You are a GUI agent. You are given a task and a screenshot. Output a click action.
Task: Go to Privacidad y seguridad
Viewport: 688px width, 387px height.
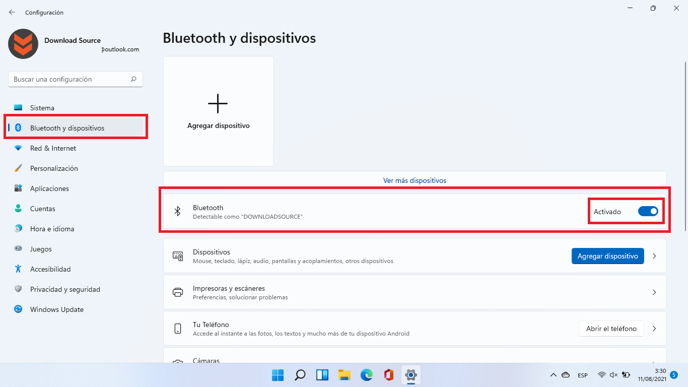(76, 289)
